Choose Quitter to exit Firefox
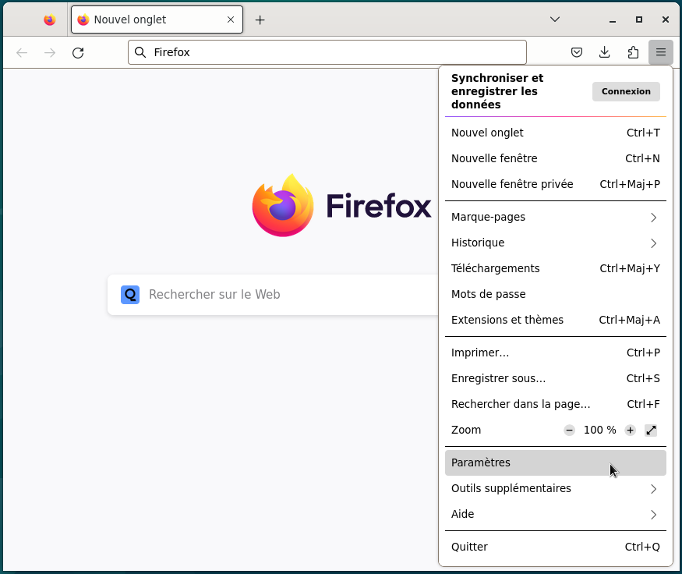 click(x=556, y=547)
